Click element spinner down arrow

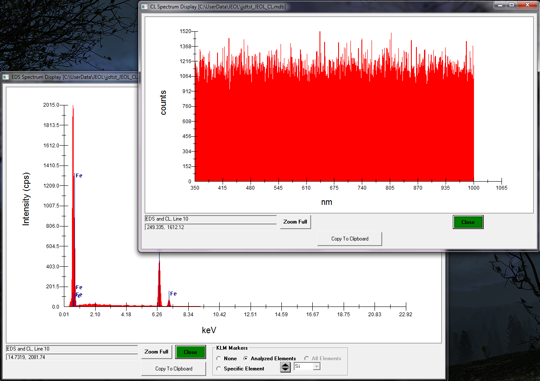pos(286,370)
